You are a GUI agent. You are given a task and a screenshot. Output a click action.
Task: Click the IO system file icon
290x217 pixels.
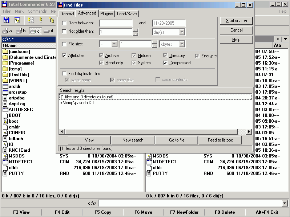tap(5, 144)
